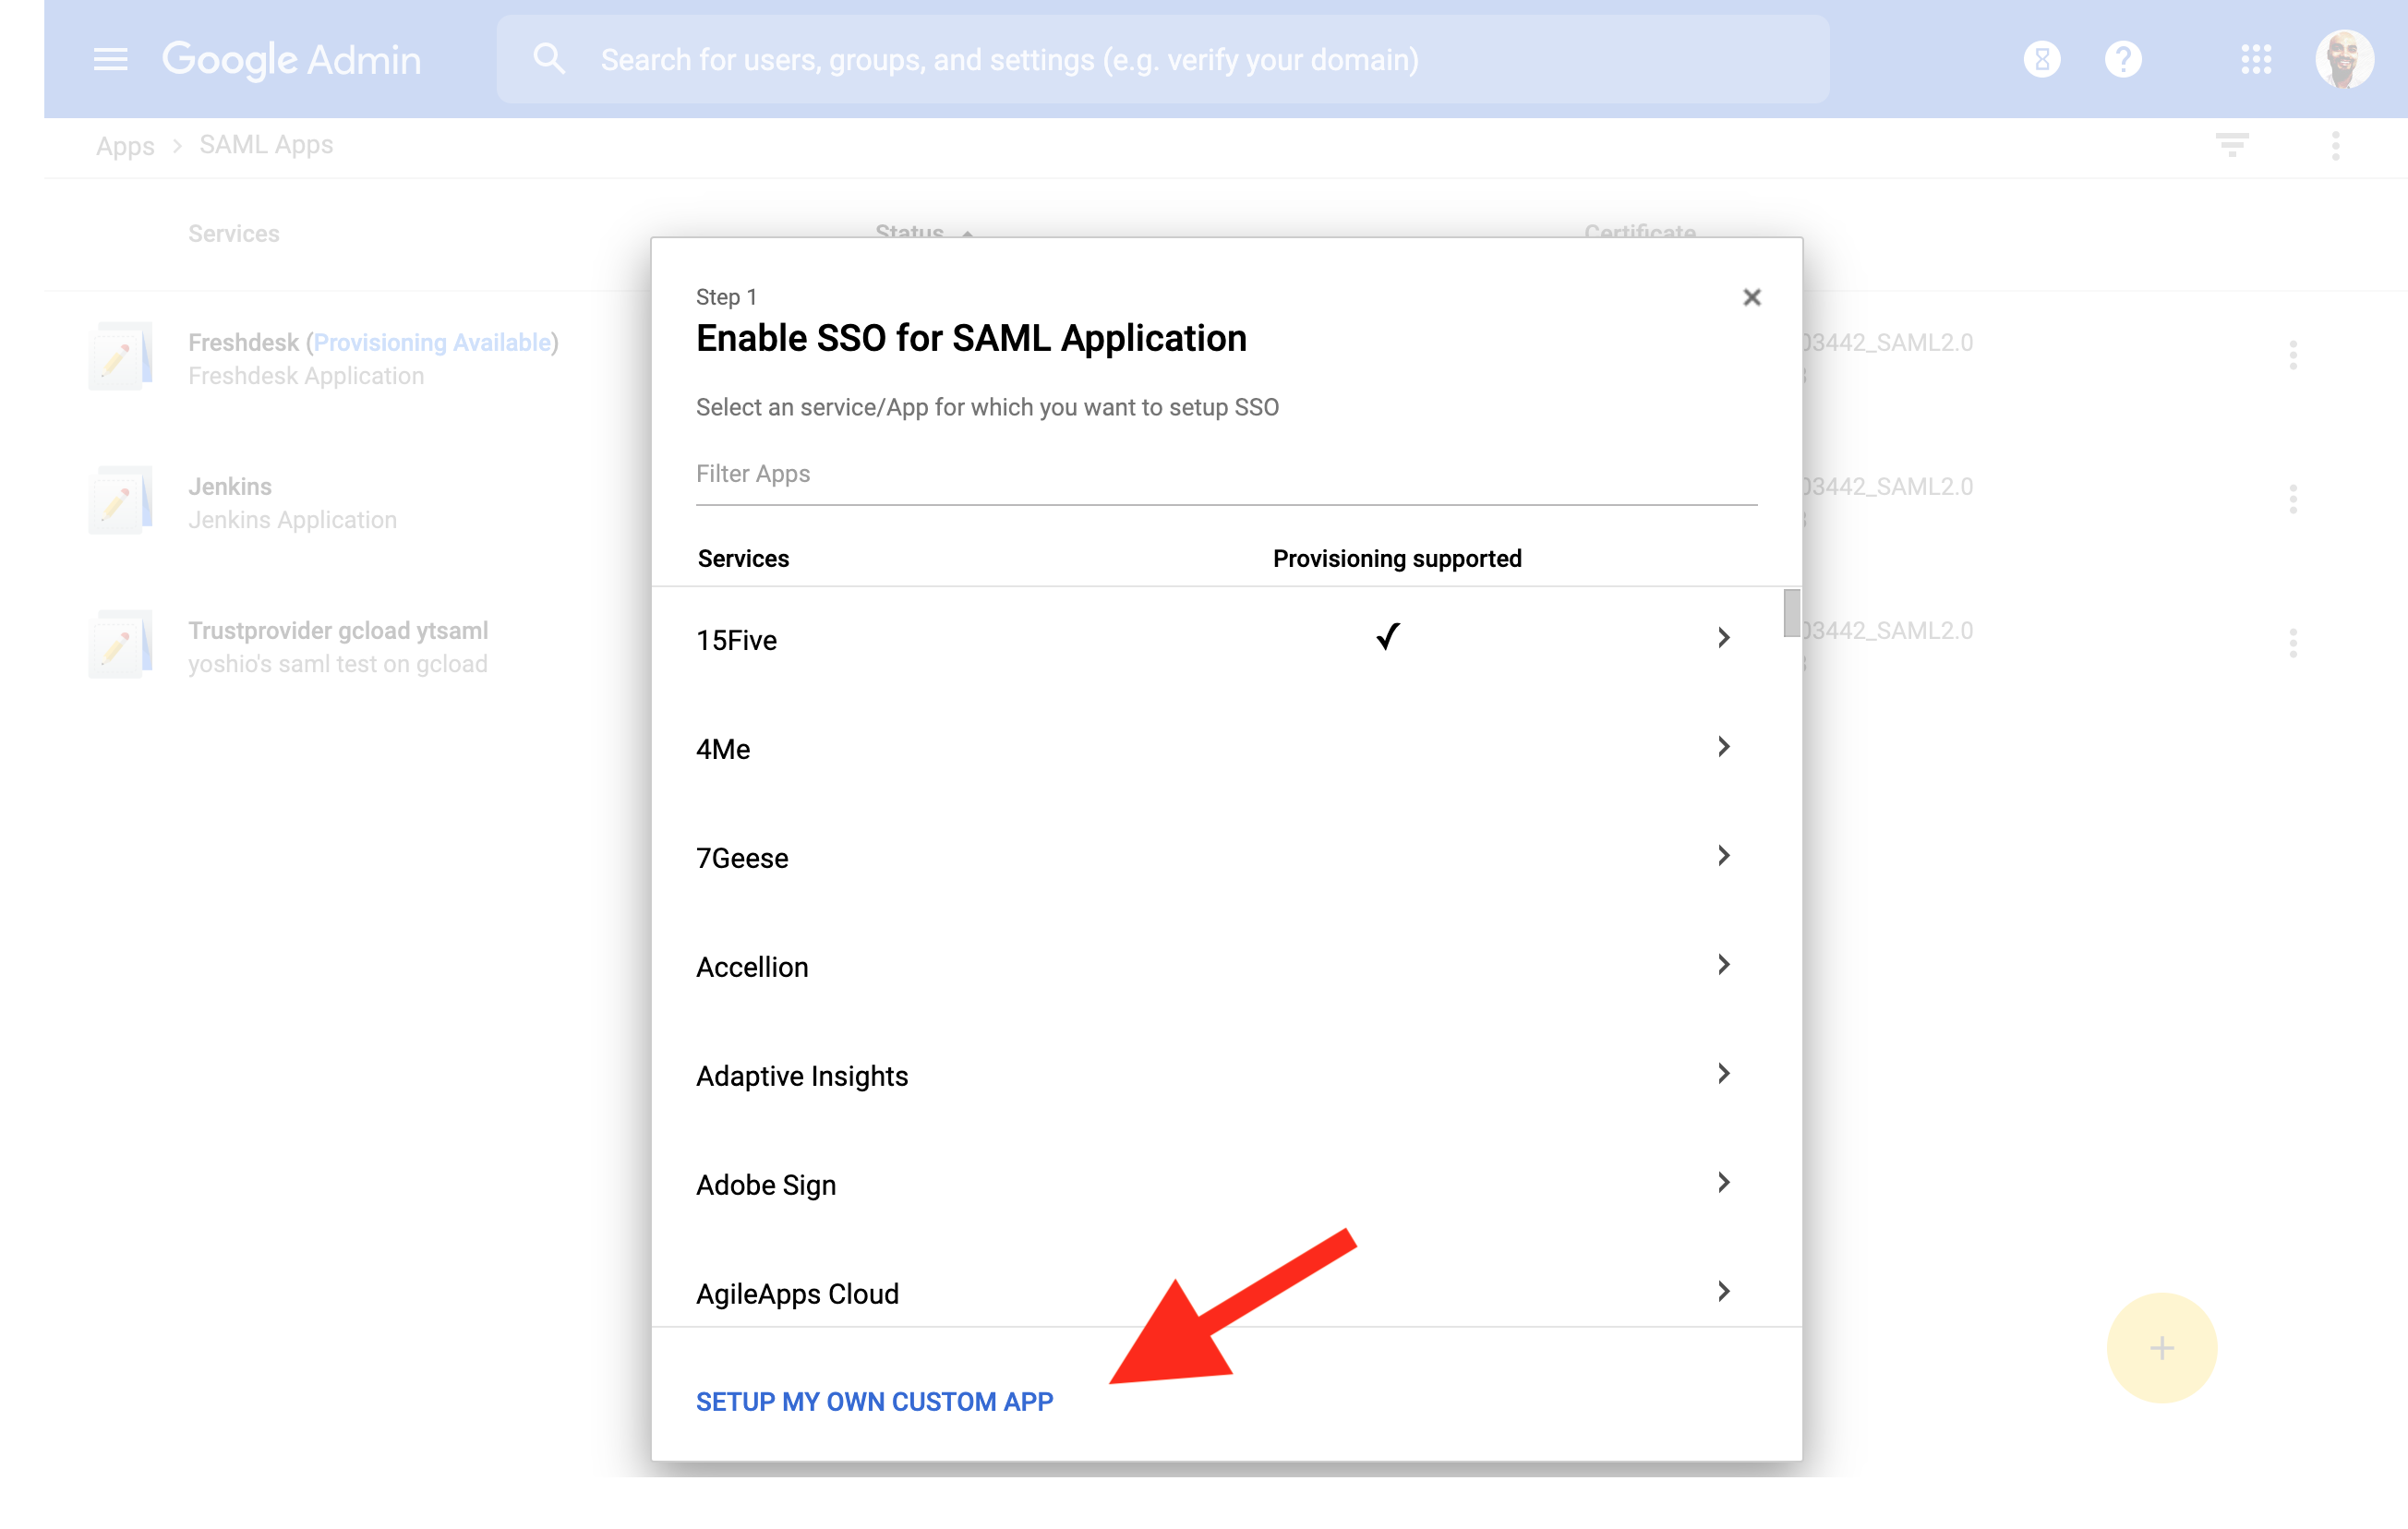Open the hourglass tasks icon
Image resolution: width=2408 pixels, height=1529 pixels.
point(2041,60)
